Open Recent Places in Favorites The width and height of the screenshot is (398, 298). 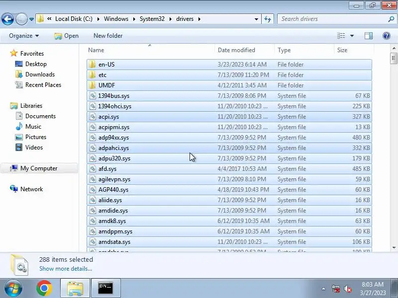[x=43, y=84]
